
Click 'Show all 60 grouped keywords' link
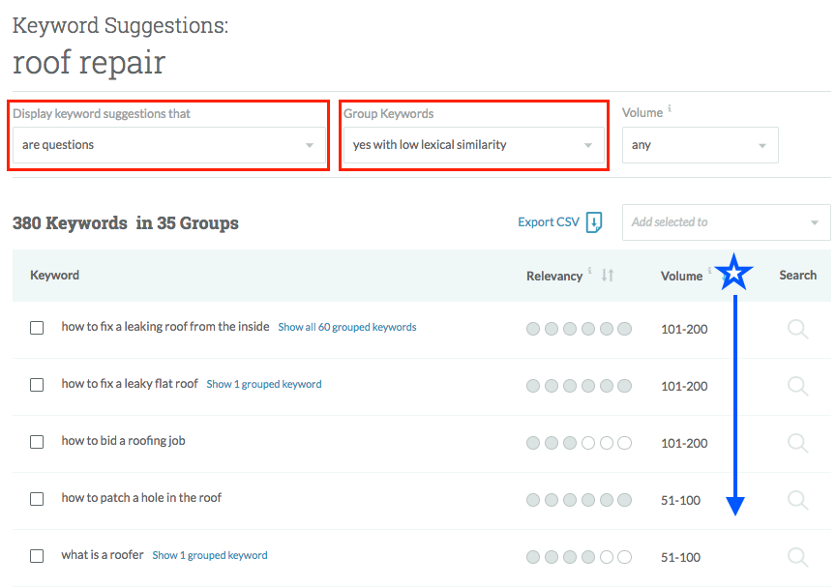[x=347, y=328]
